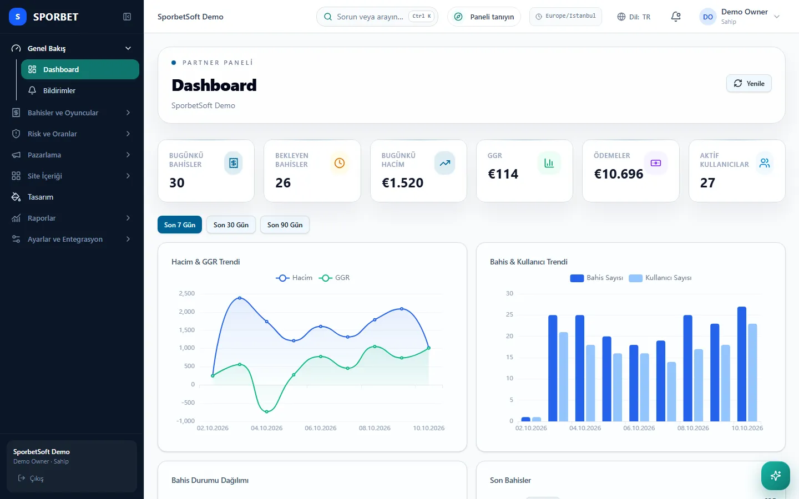Expand the Risk ve Oranlar menu

click(x=72, y=134)
